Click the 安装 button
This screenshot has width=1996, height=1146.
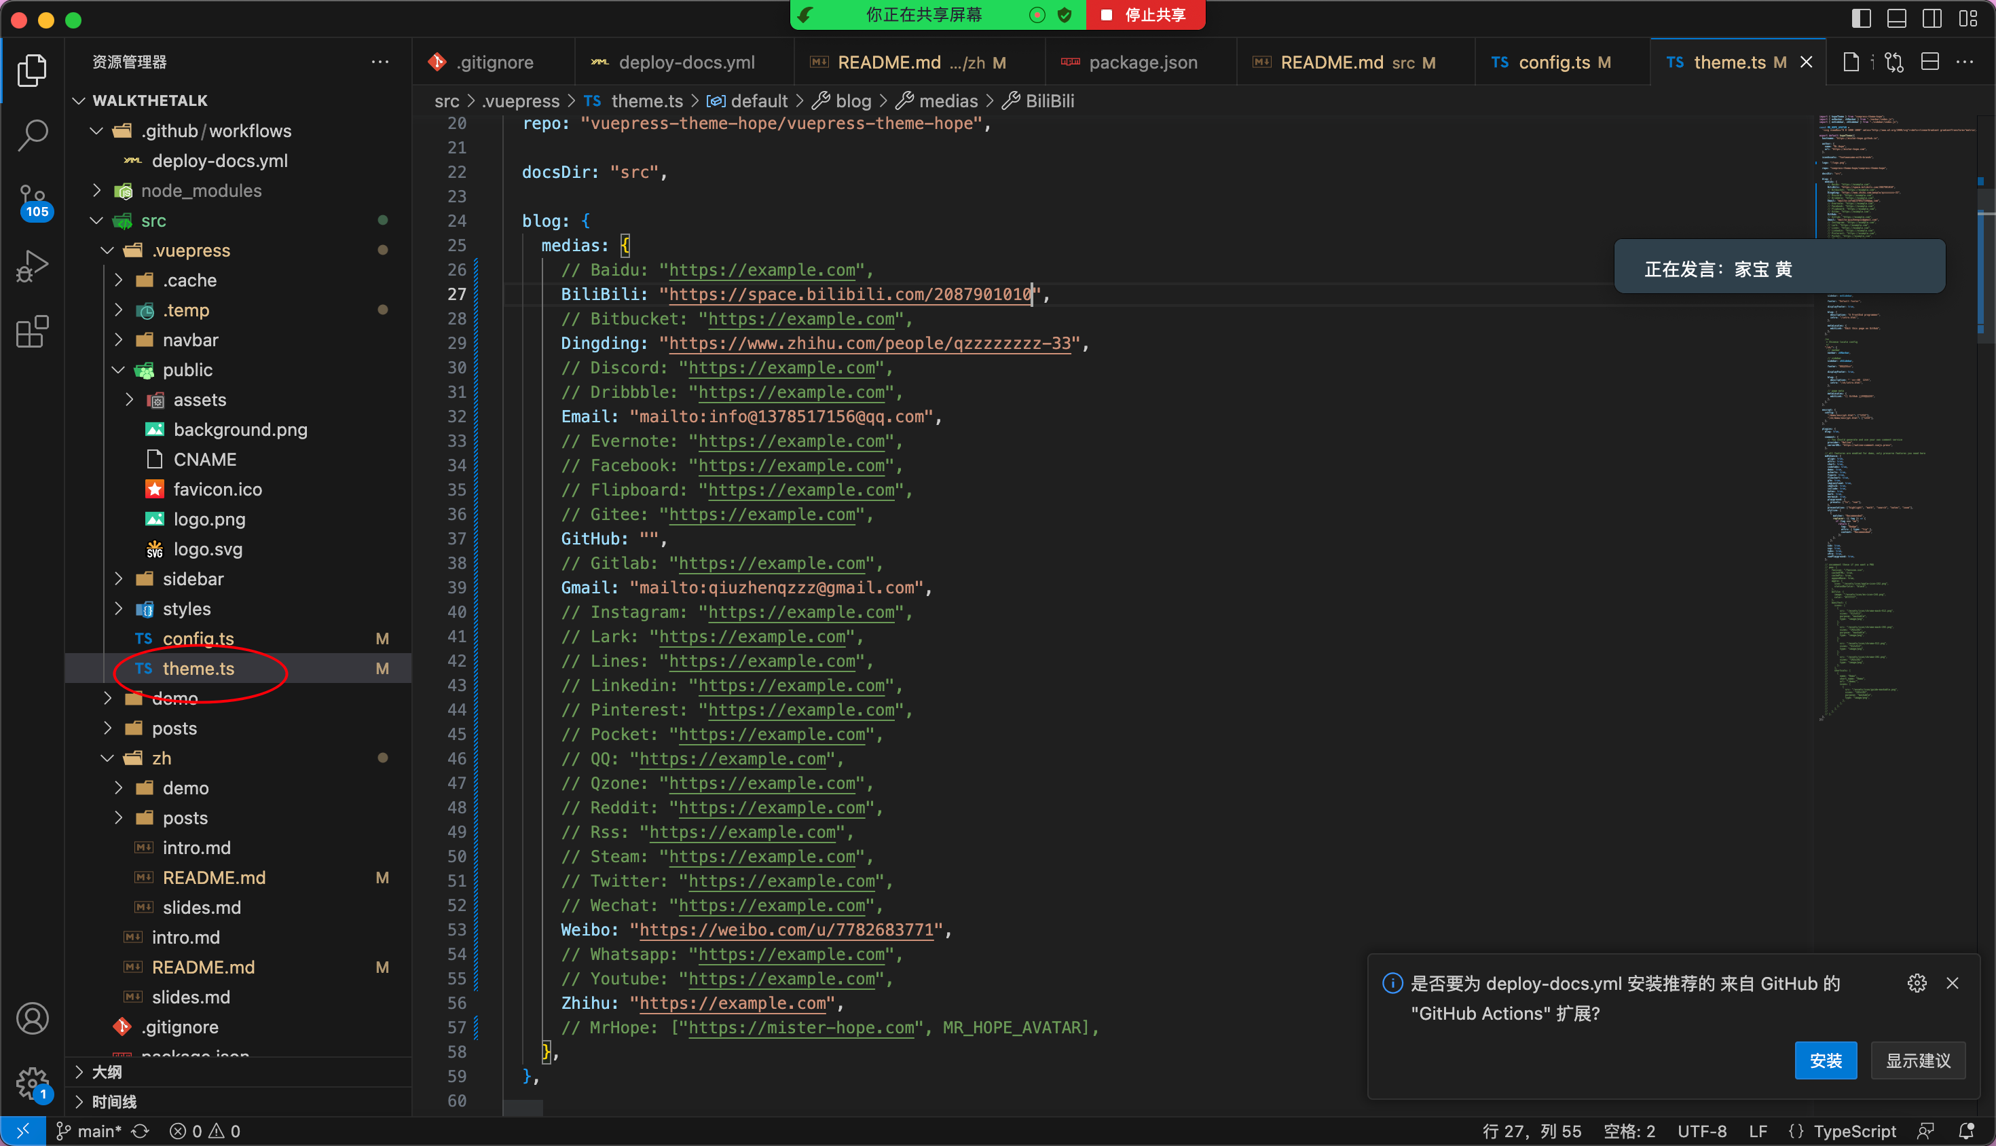[x=1826, y=1060]
